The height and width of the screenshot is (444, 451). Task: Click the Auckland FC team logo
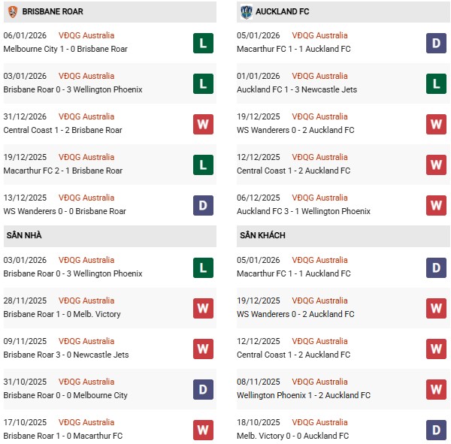tap(246, 11)
